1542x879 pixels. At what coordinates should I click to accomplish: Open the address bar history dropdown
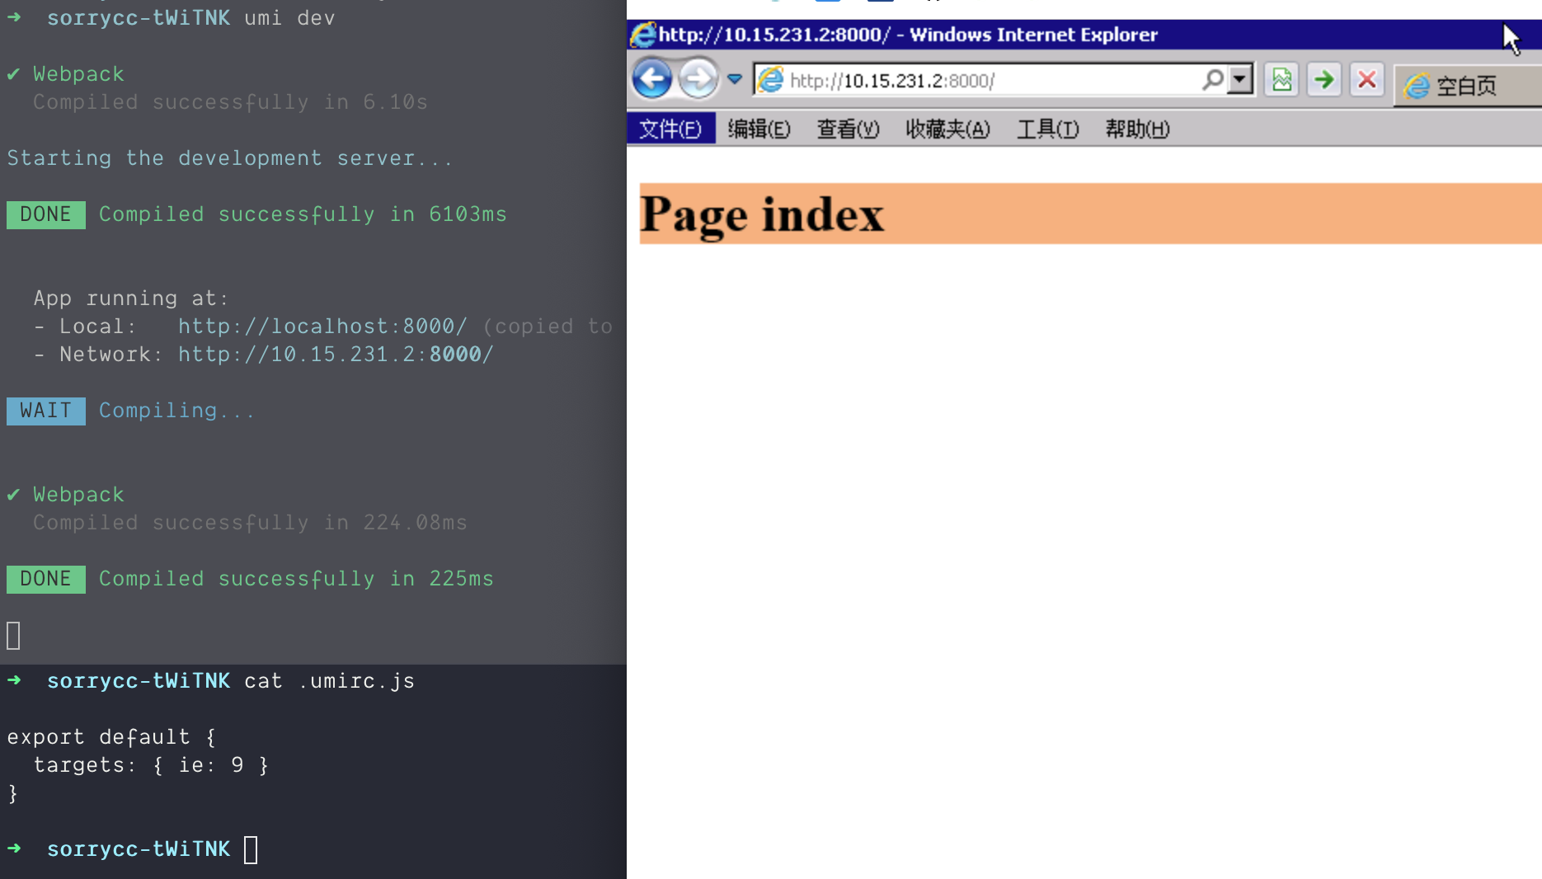point(1240,79)
